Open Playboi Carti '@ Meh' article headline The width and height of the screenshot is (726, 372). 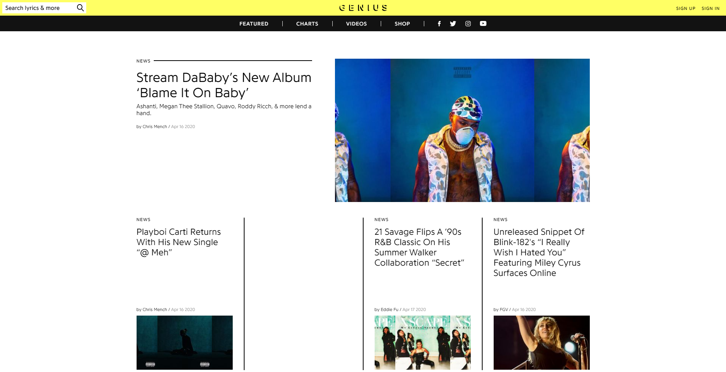(x=179, y=242)
